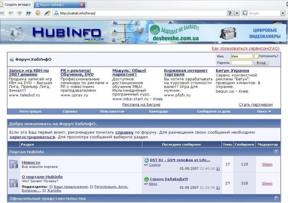Open the Поиск dropdown menu
Viewport: 288px width, 203px height.
(x=264, y=111)
